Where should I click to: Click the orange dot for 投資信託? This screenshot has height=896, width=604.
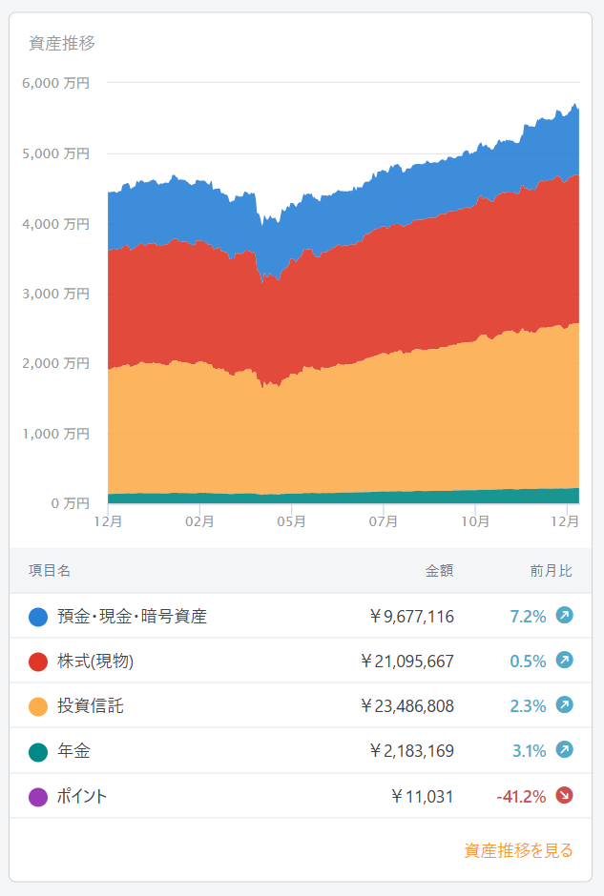coord(38,706)
